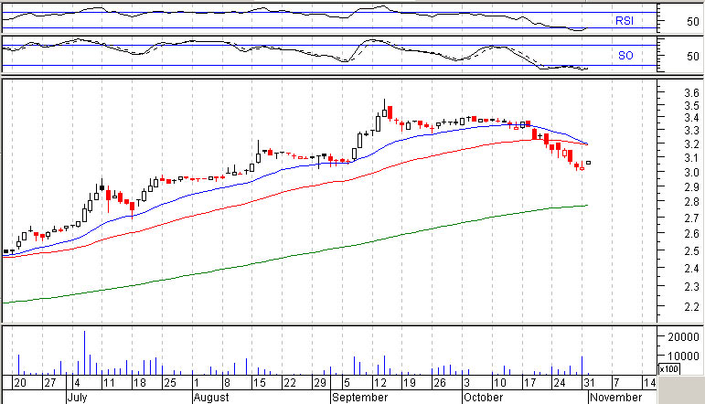Screen dimensions: 705x404
Task: Click the date label 3 at October
Action: click(466, 383)
